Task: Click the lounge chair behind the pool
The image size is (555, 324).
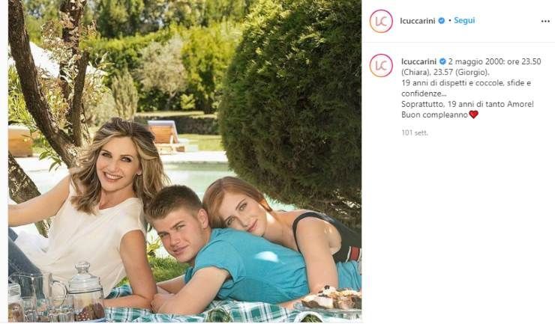Action: [166, 136]
